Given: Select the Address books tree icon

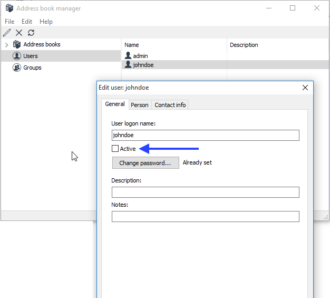Looking at the screenshot, I should click(17, 44).
